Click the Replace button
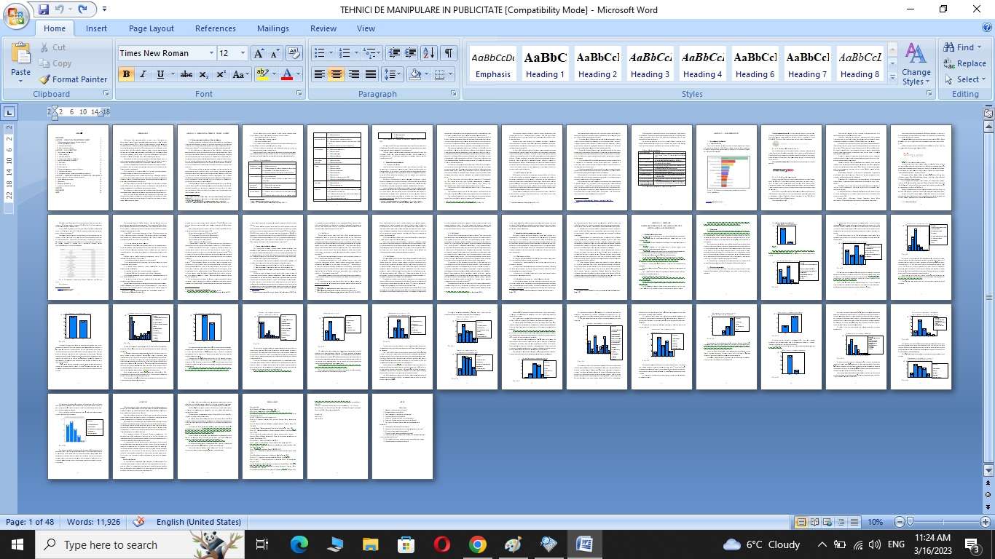This screenshot has height=559, width=995. (x=964, y=63)
